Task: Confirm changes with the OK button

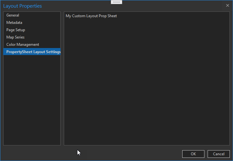Action: tap(193, 154)
